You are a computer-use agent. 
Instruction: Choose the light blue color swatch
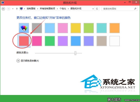pyautogui.click(x=50, y=28)
